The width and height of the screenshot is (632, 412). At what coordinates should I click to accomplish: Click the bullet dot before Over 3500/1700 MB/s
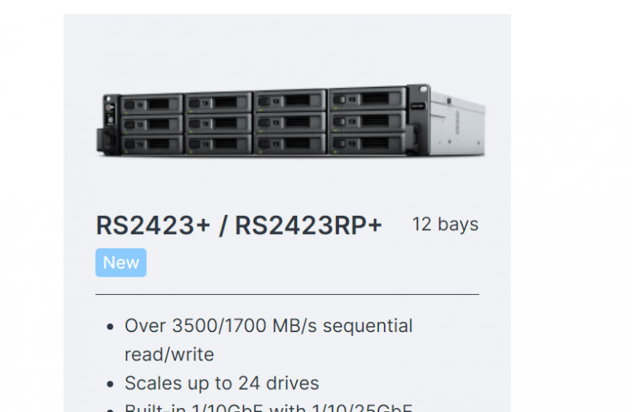(x=111, y=327)
